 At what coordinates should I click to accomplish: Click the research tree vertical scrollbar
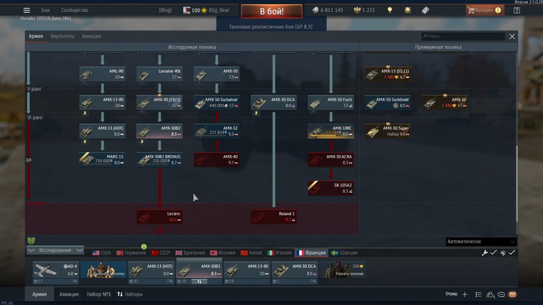click(x=516, y=184)
